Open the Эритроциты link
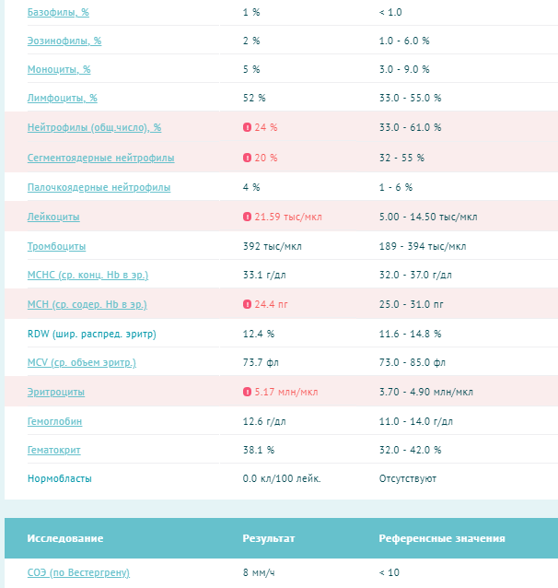The width and height of the screenshot is (558, 588). 56,392
